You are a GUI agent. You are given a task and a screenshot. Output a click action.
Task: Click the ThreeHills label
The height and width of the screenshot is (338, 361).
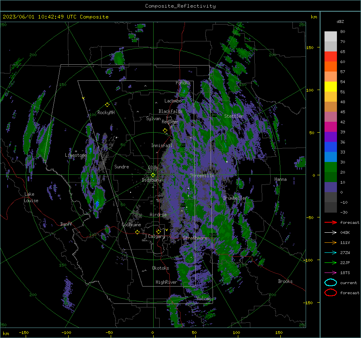click(202, 176)
